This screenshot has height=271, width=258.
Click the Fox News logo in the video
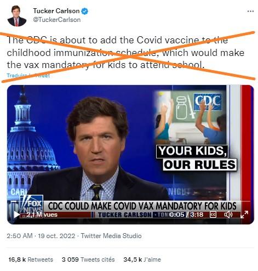[31, 205]
